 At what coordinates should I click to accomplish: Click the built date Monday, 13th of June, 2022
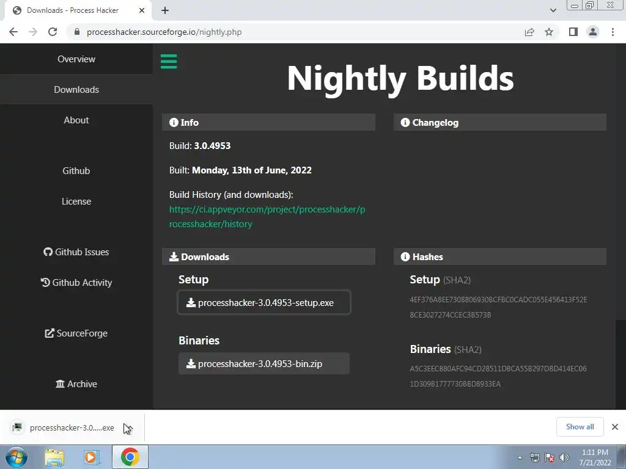(251, 170)
